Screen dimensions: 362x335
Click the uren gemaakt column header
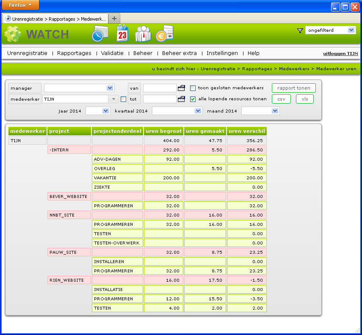205,131
